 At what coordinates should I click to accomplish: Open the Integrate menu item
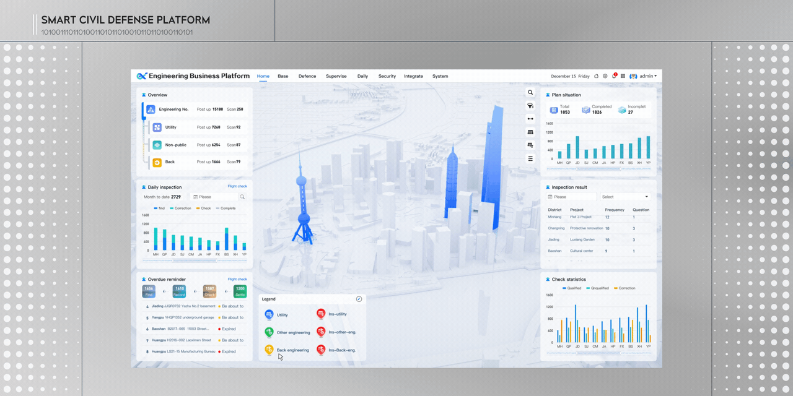(414, 76)
